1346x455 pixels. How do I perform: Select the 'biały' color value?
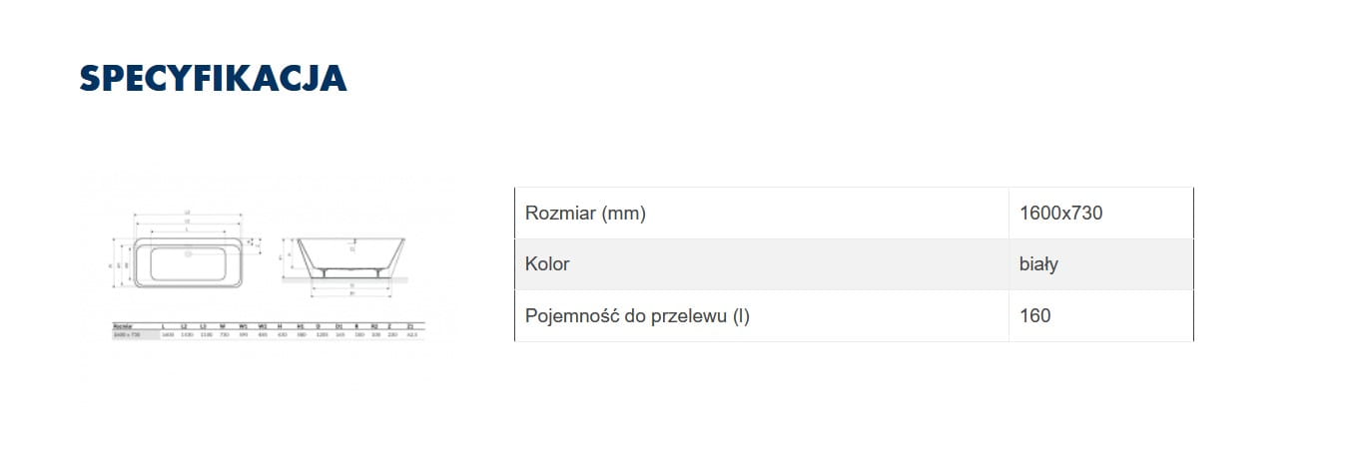(1038, 264)
